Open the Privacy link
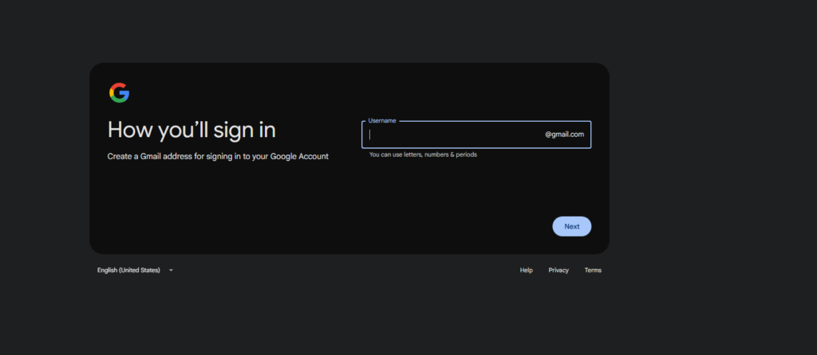The width and height of the screenshot is (817, 355). tap(558, 271)
